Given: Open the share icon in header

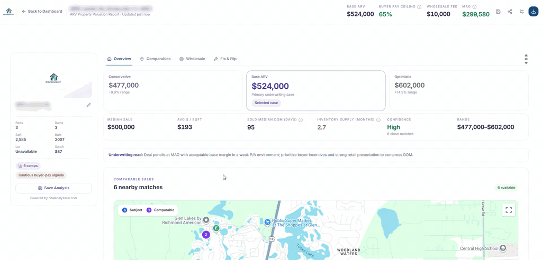Looking at the screenshot, I should 510,12.
